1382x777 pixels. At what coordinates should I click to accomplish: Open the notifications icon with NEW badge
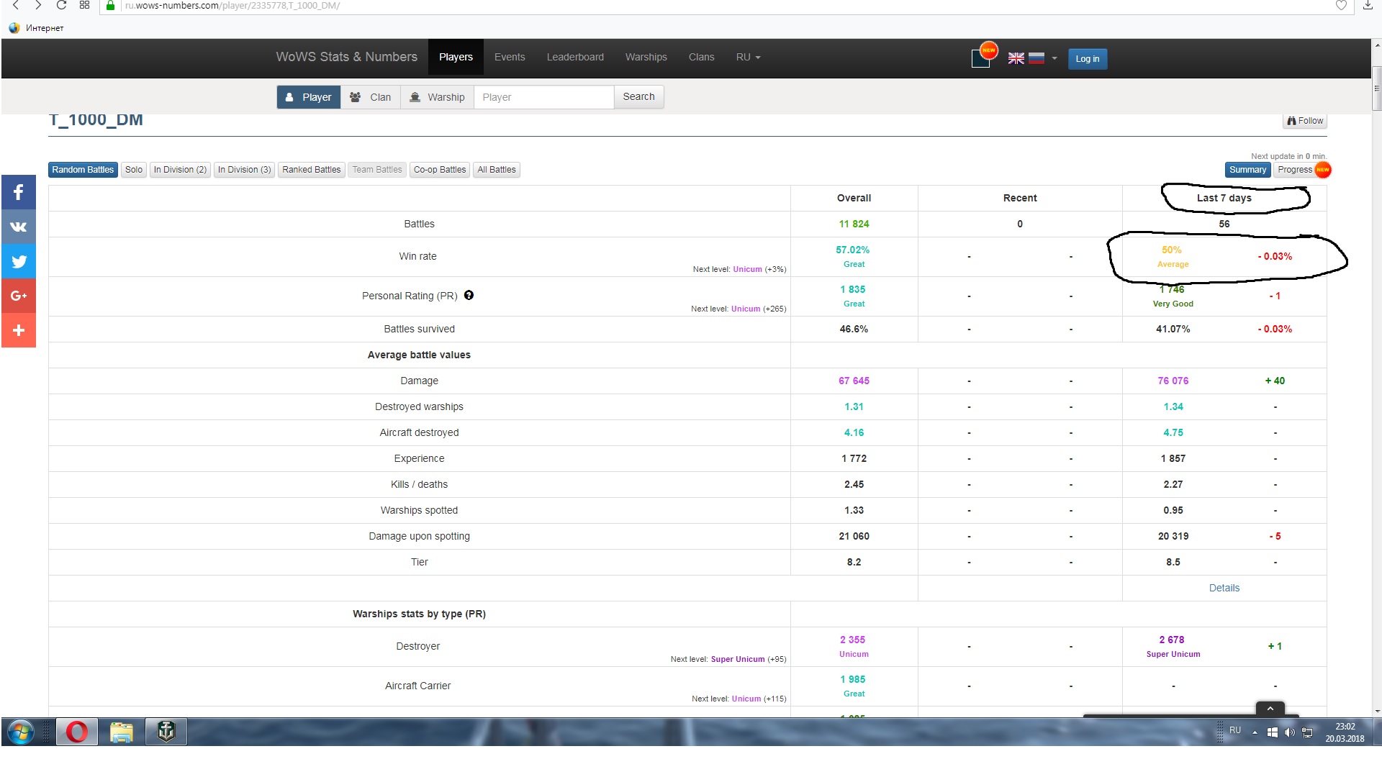tap(983, 56)
